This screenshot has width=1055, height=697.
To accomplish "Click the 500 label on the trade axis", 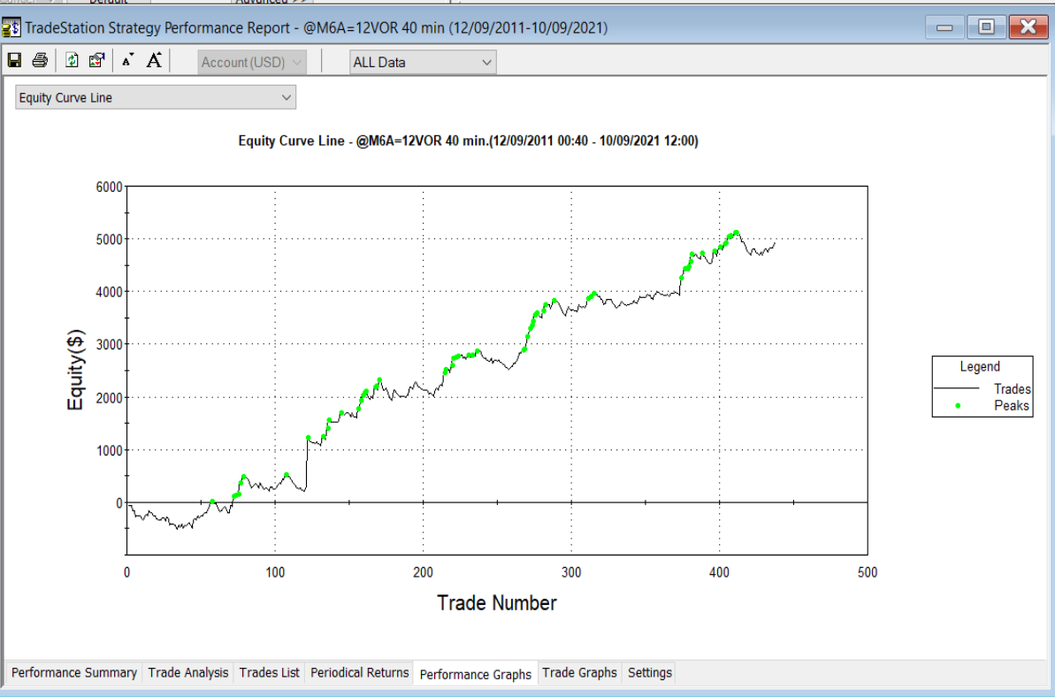I will click(868, 572).
